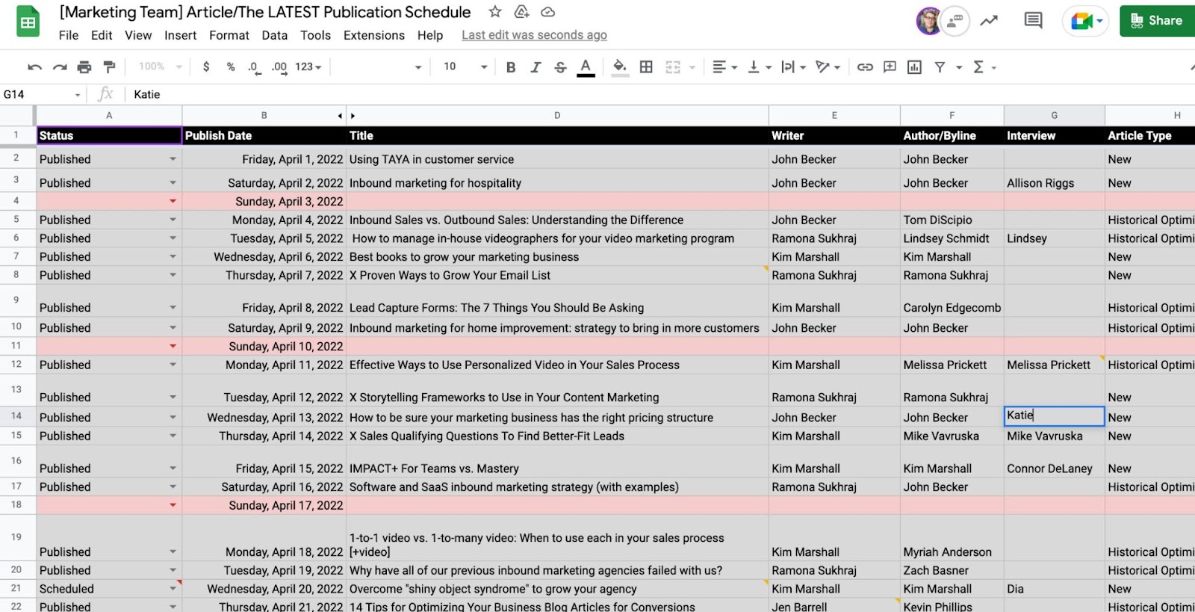
Task: Click the Name box showing G14
Action: coord(41,94)
